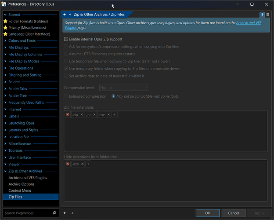Collapse Zip & Other Archives category

[x=5, y=171]
